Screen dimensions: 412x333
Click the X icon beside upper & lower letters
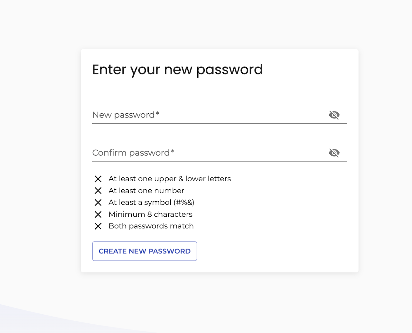tap(98, 179)
